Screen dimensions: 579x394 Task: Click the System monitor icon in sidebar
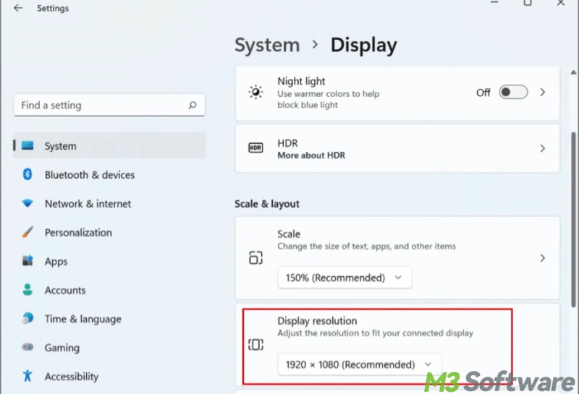pyautogui.click(x=28, y=146)
